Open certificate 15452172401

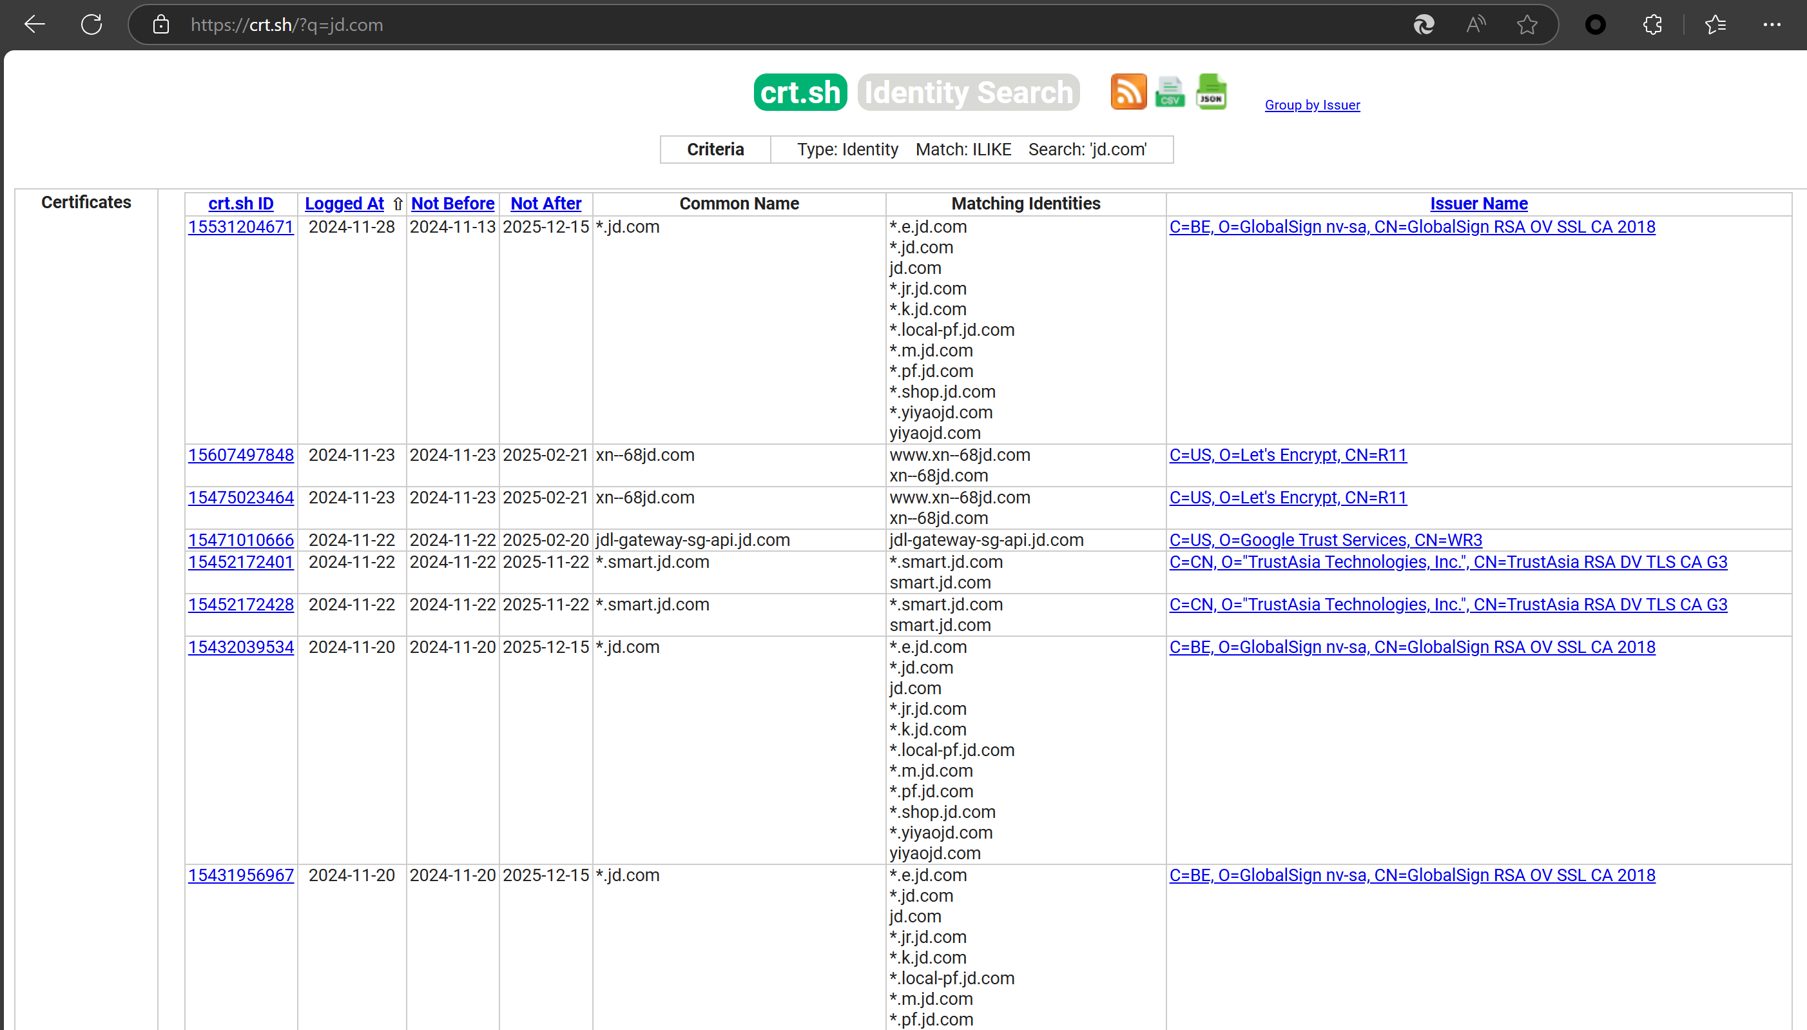pos(240,563)
